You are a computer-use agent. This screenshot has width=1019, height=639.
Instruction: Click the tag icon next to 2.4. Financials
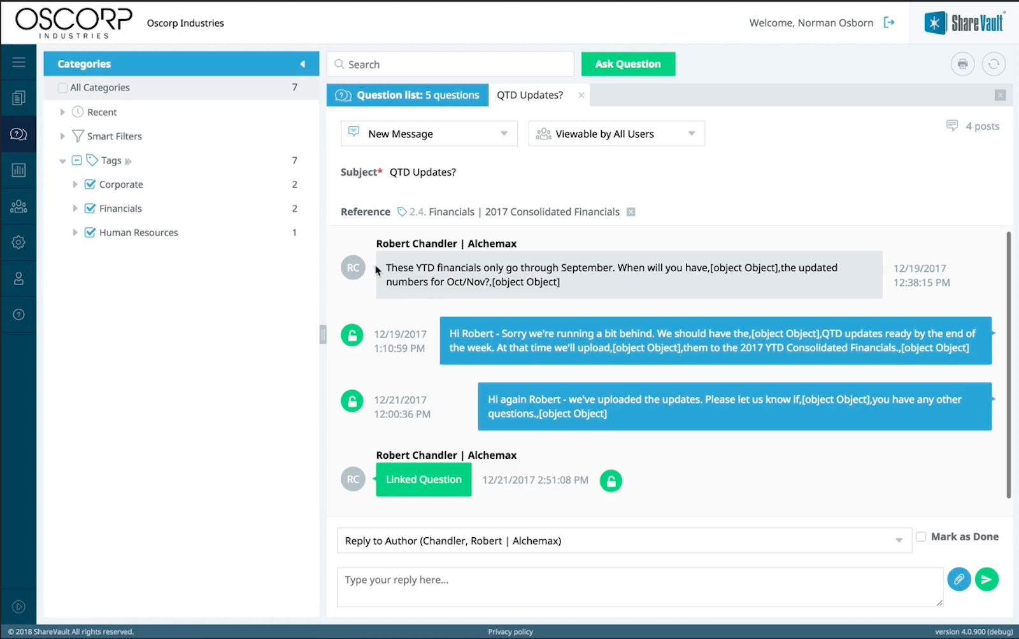coord(402,212)
